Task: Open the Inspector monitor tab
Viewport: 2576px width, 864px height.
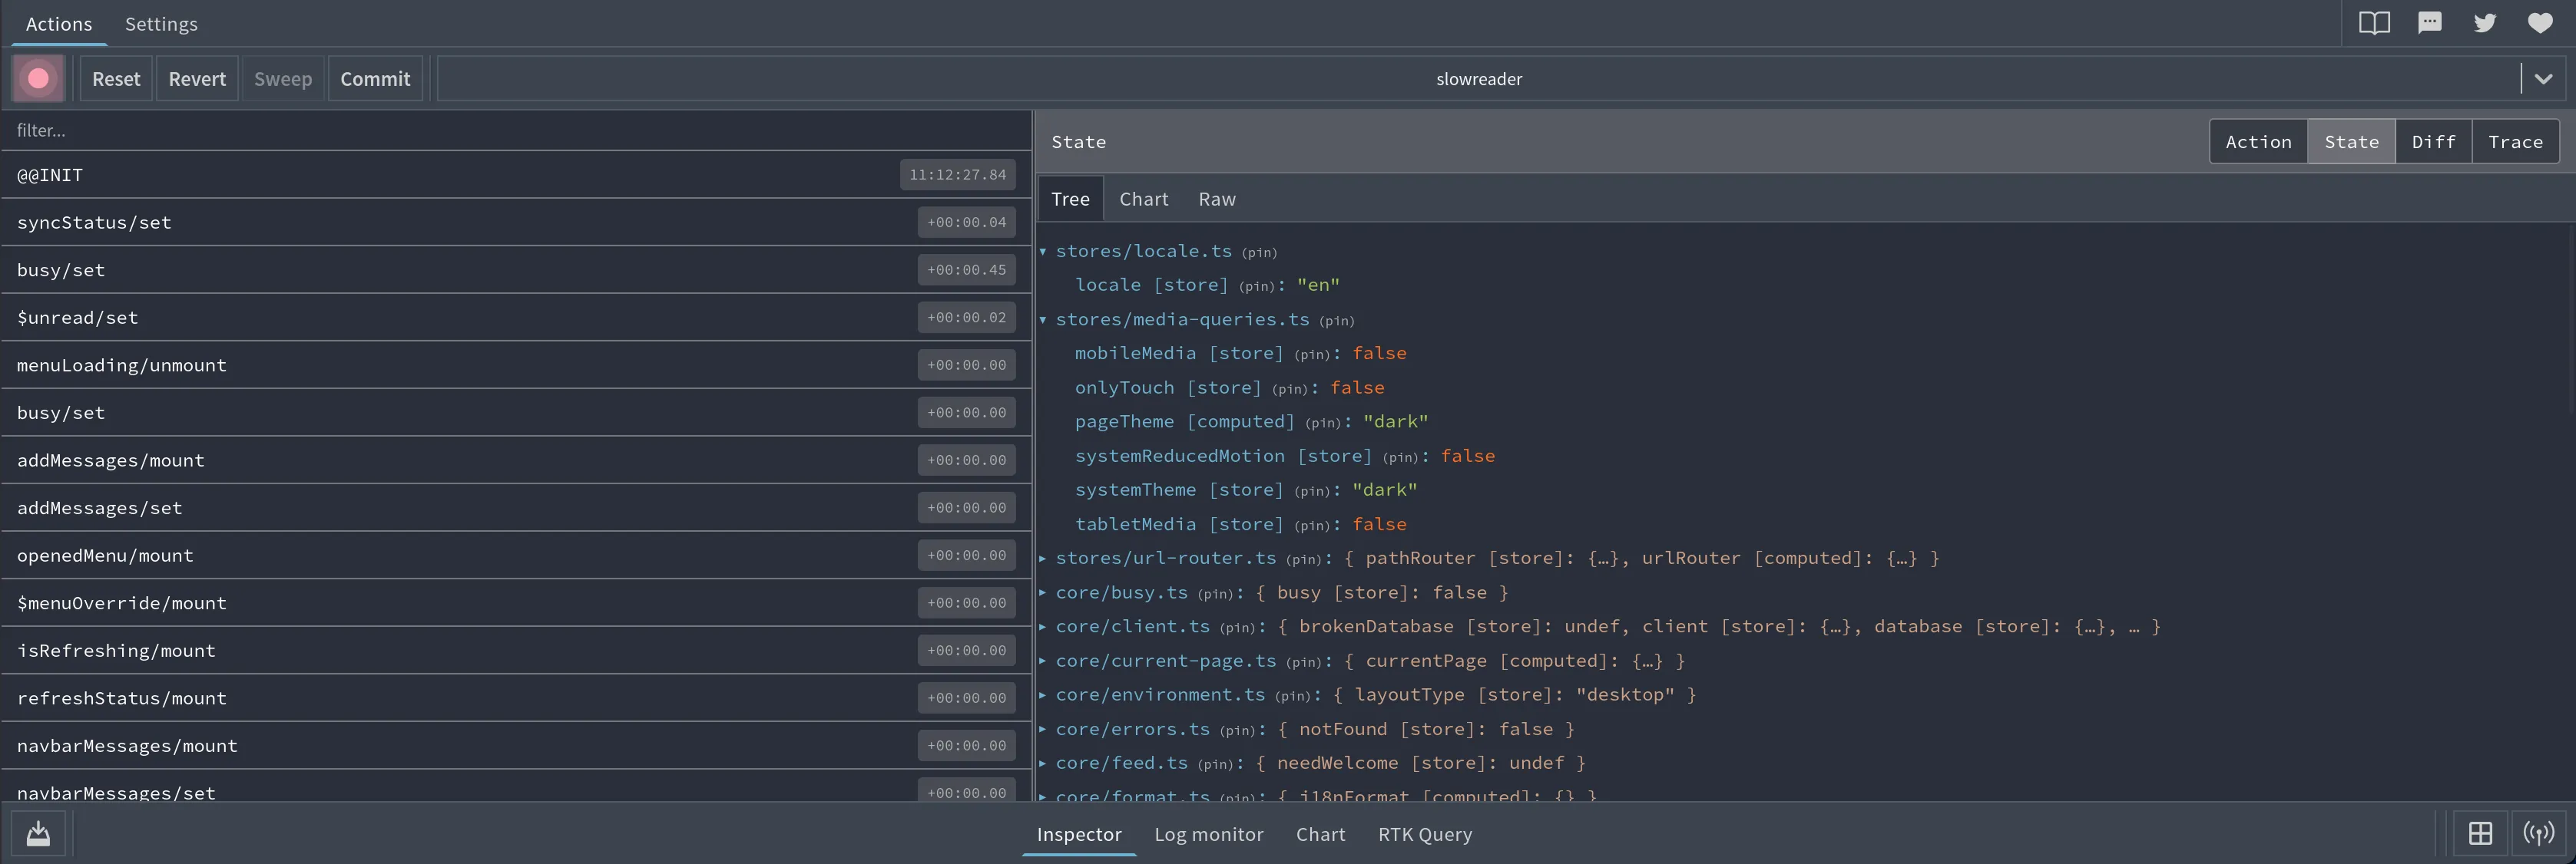Action: click(1079, 834)
